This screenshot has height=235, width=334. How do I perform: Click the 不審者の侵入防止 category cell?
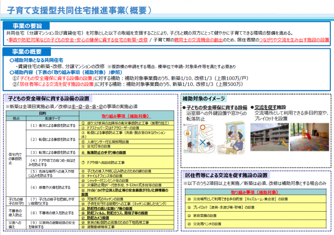click(16, 213)
